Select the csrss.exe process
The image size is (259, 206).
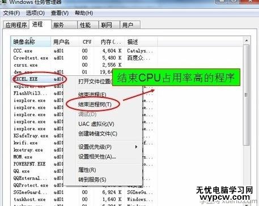[26, 65]
